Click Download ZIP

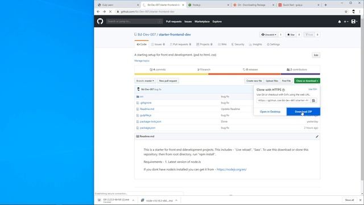[303, 112]
